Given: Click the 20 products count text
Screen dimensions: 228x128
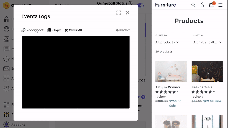Looking at the screenshot, I should [164, 51].
